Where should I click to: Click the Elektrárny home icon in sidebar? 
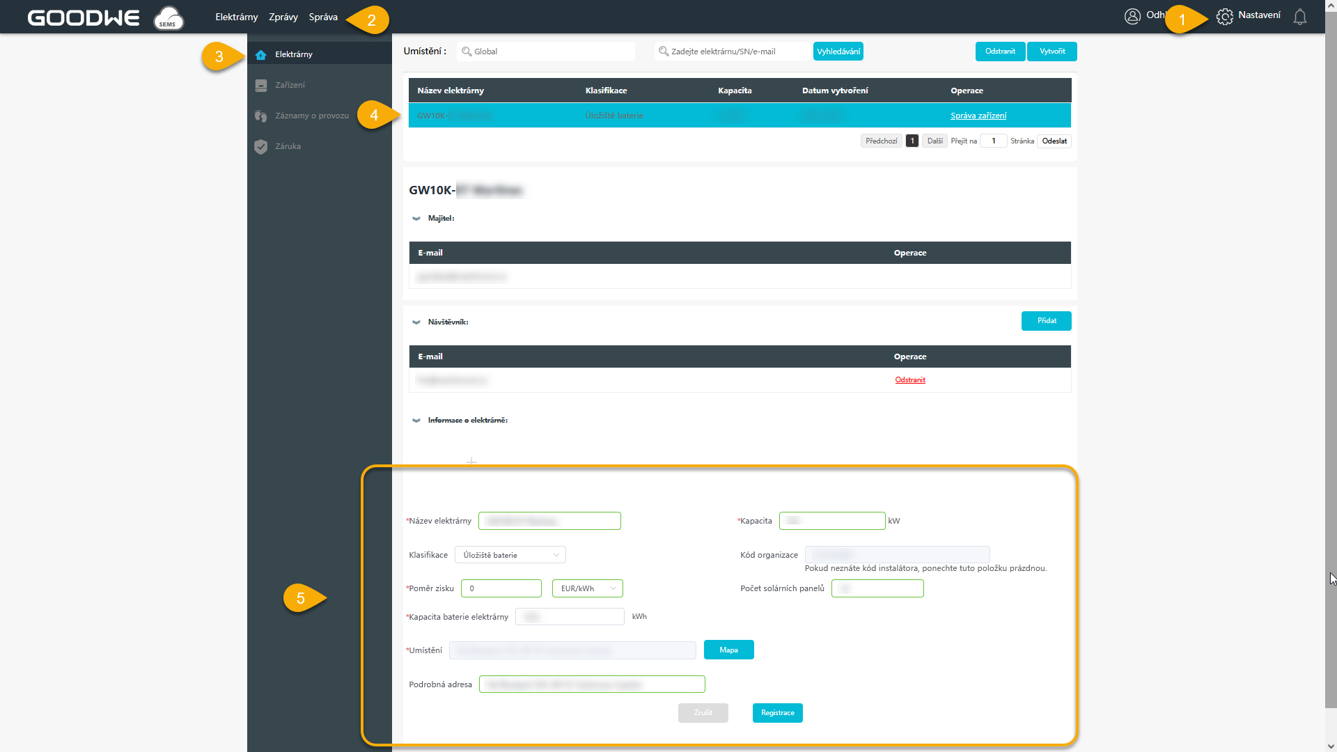(261, 54)
